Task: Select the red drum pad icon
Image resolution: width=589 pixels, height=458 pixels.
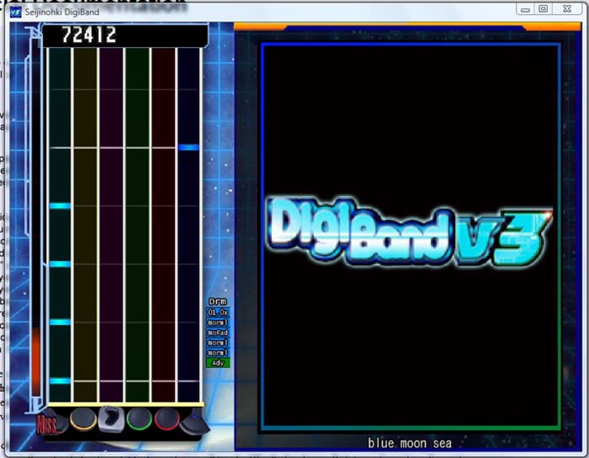Action: pos(166,420)
